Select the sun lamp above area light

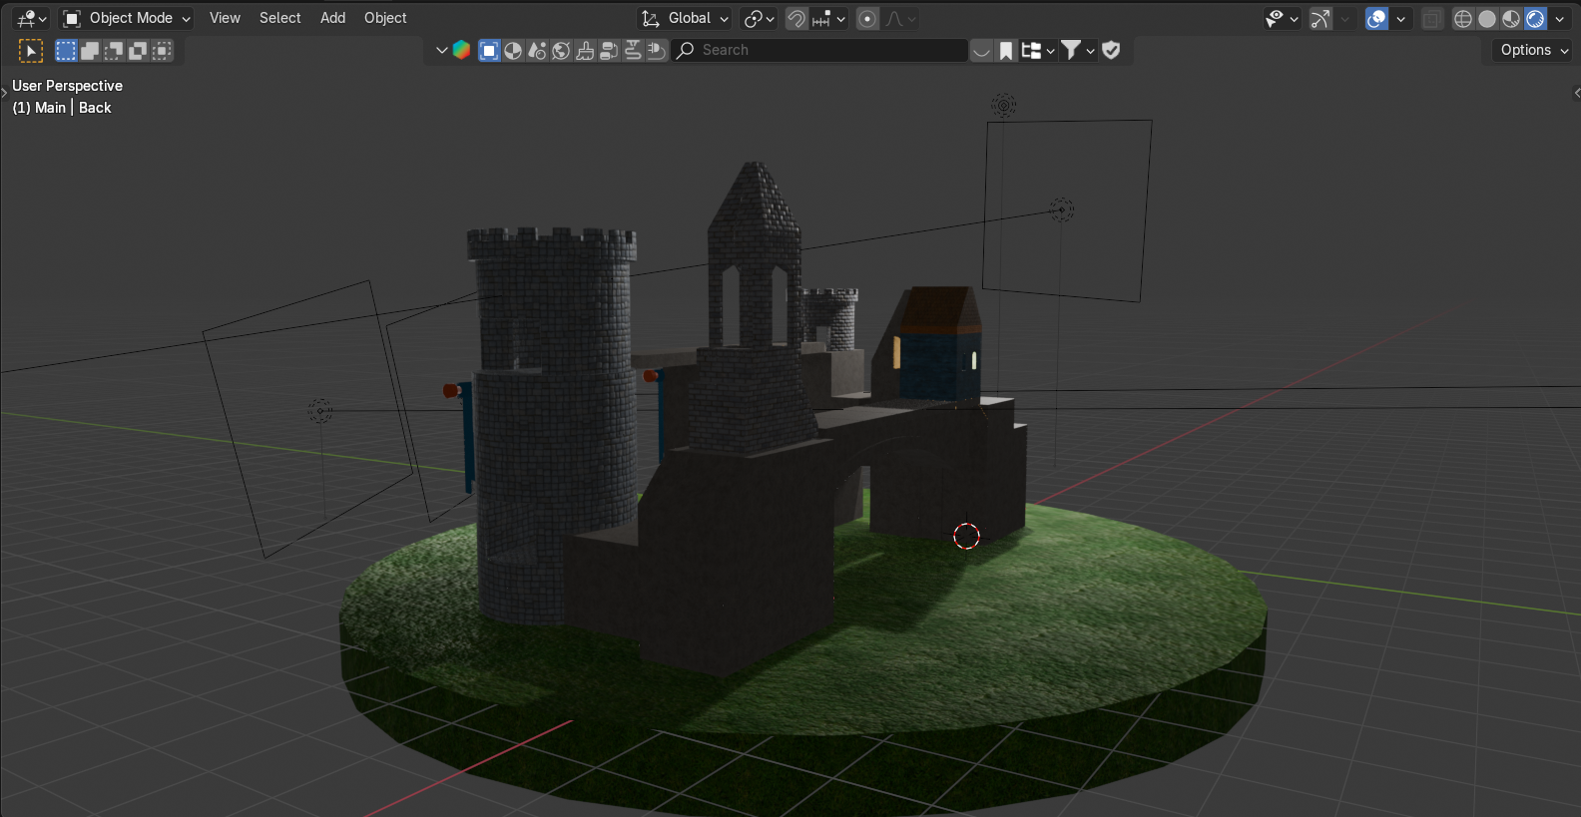(x=1003, y=104)
